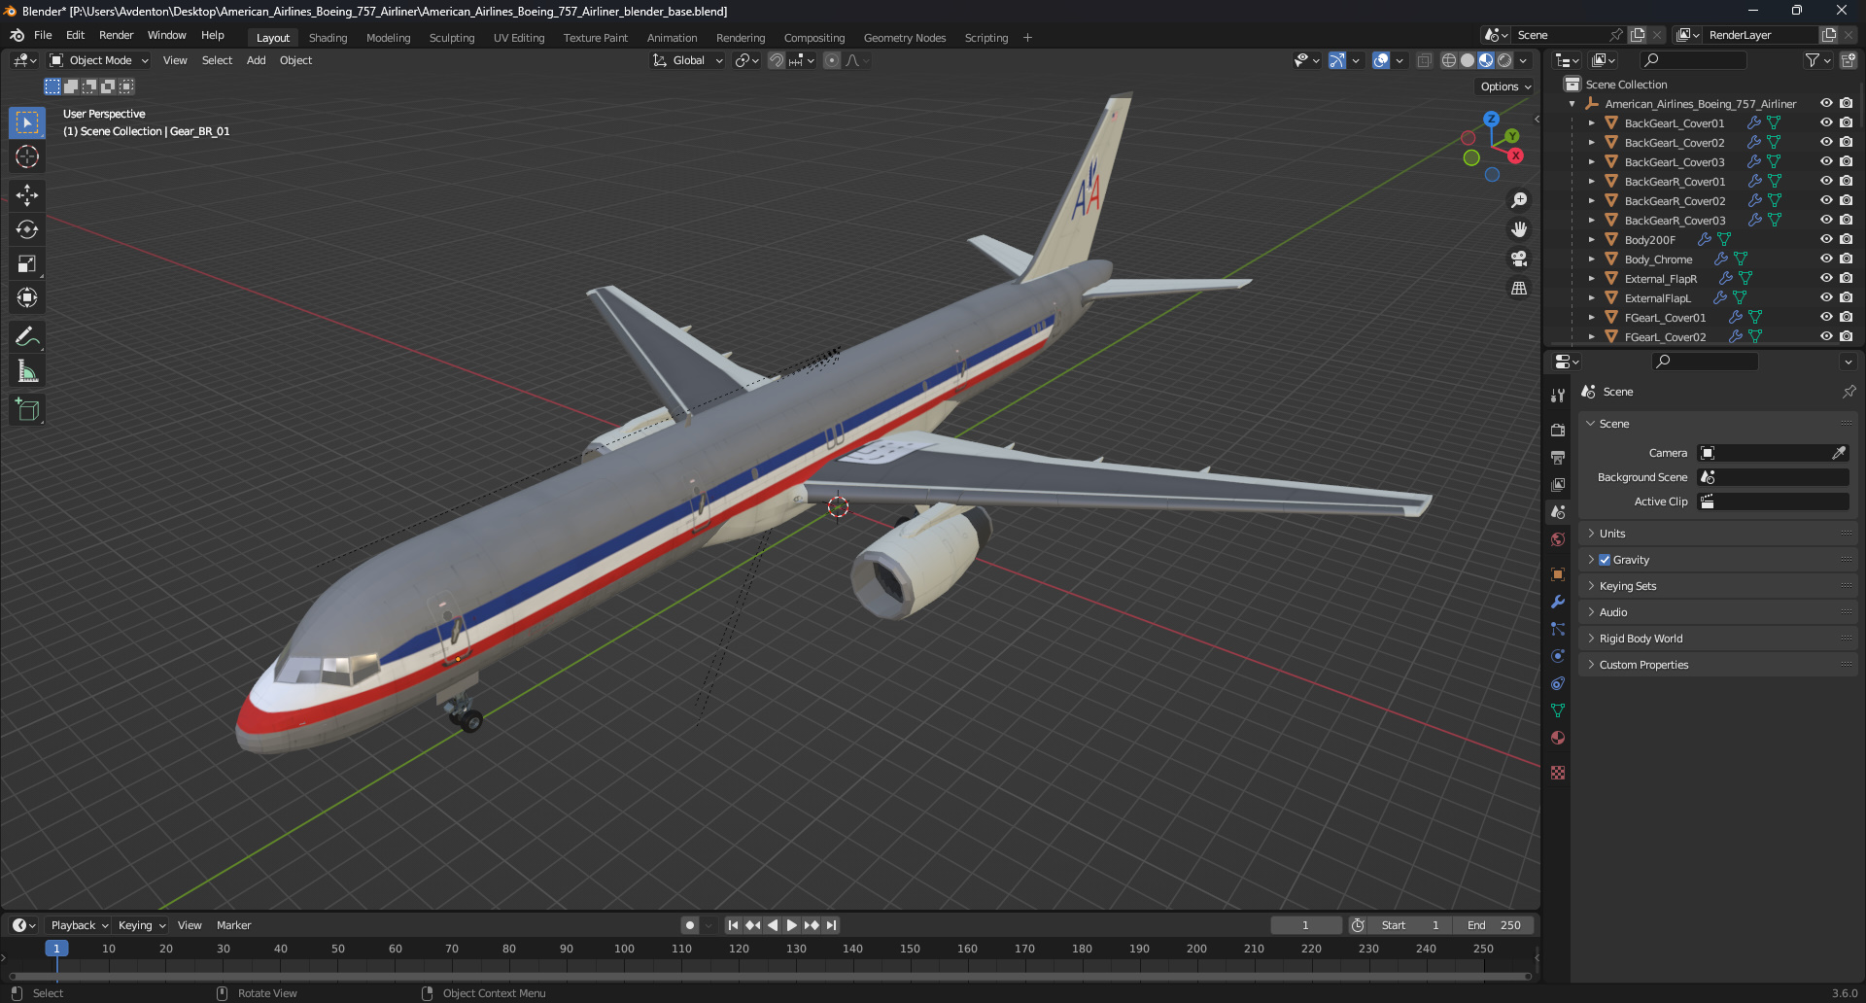1866x1003 pixels.
Task: Disable render for Body_Chrome
Action: pyautogui.click(x=1846, y=259)
